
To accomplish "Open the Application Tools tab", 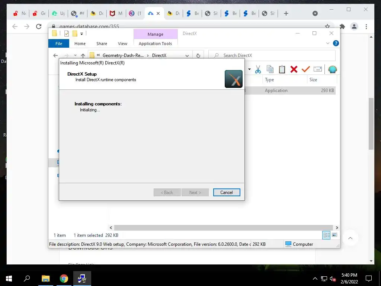I will tap(155, 44).
